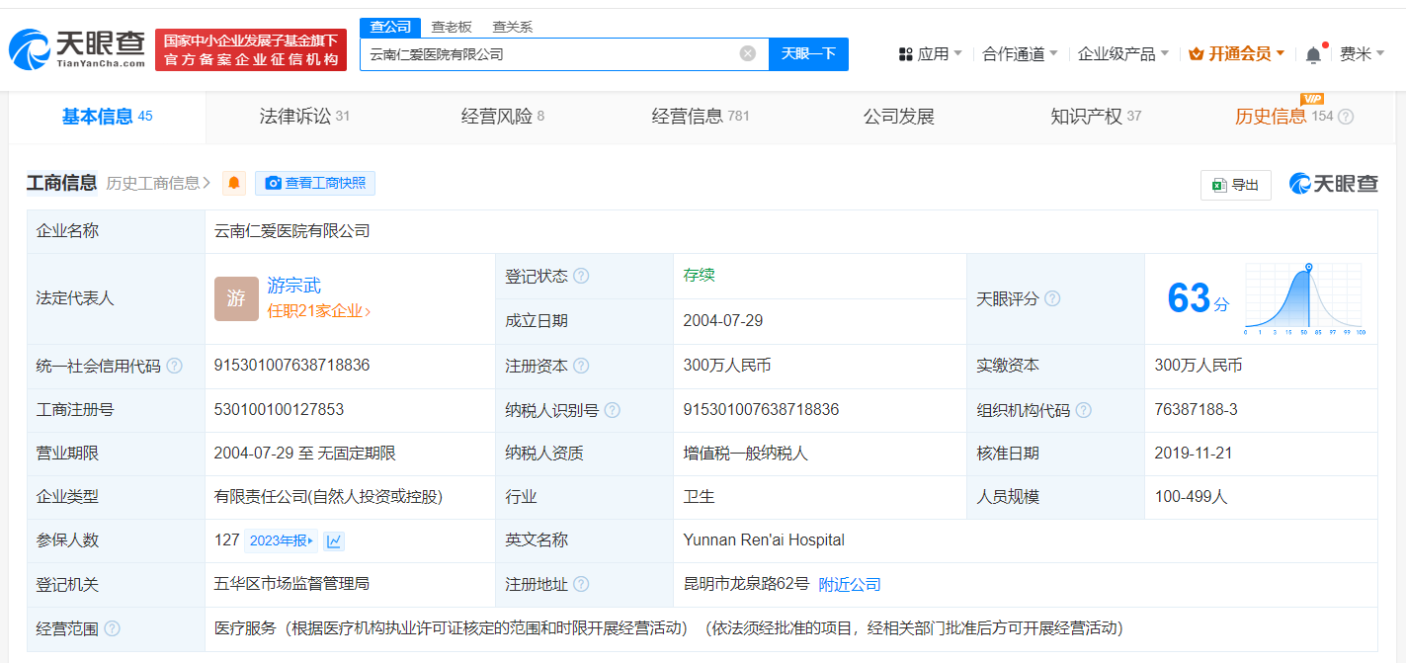1406x663 pixels.
Task: Click the 查看工商快照 button
Action: pos(315,183)
